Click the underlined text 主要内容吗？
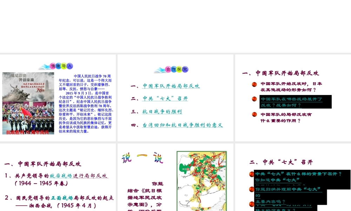Screen dimensions: 351x211 click(270, 202)
